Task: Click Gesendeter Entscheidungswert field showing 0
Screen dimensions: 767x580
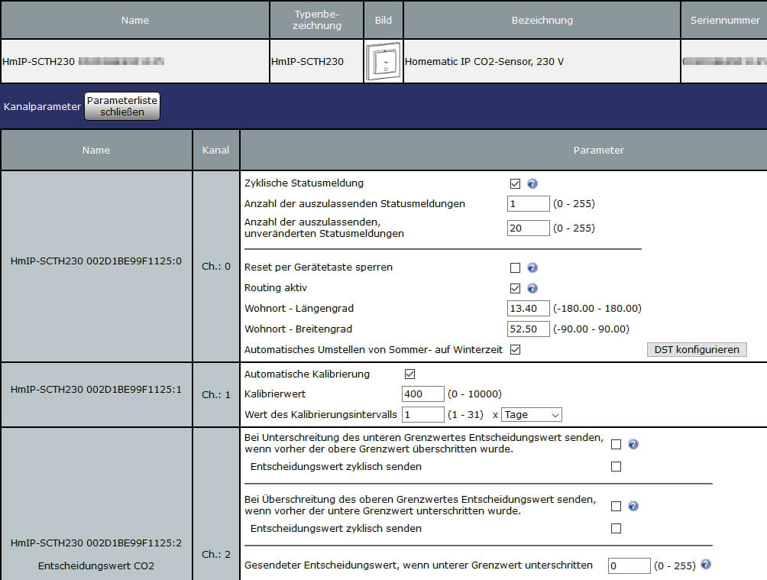Action: (x=629, y=565)
